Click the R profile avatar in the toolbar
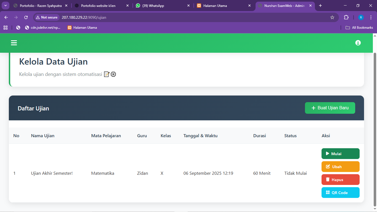Viewport: 377px width, 212px height. click(x=361, y=17)
